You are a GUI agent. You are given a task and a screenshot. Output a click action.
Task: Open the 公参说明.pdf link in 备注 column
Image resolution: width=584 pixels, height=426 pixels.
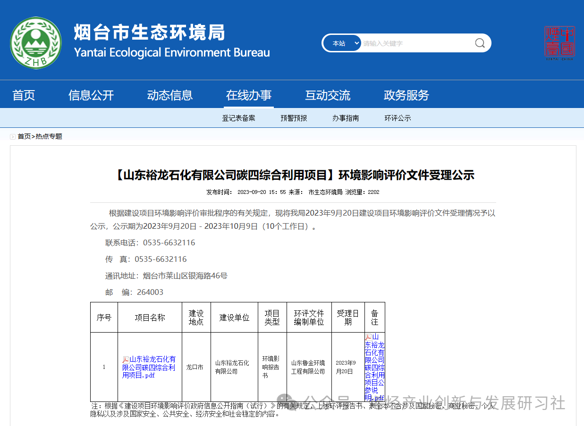(375, 368)
